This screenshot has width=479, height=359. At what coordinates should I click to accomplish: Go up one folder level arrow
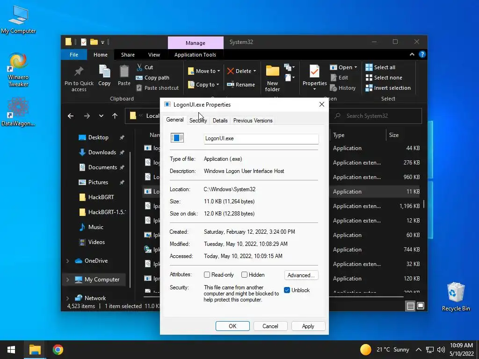click(115, 116)
